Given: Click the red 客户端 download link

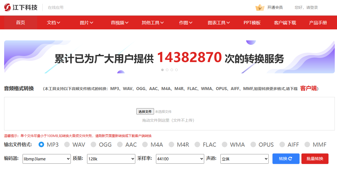Looking at the screenshot, I should tap(308, 88).
